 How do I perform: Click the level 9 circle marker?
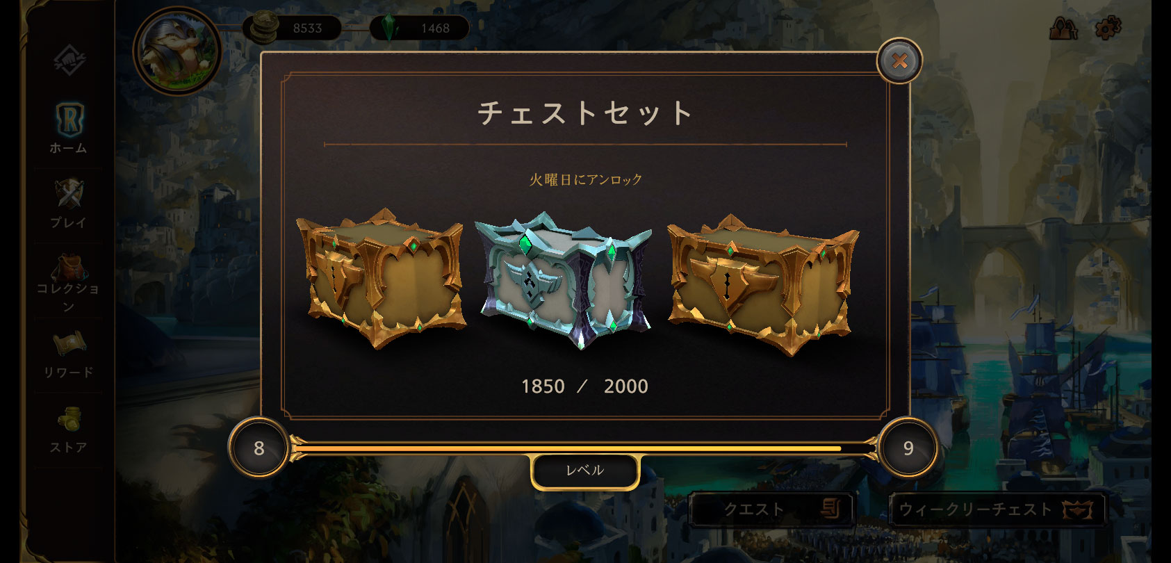tap(908, 448)
